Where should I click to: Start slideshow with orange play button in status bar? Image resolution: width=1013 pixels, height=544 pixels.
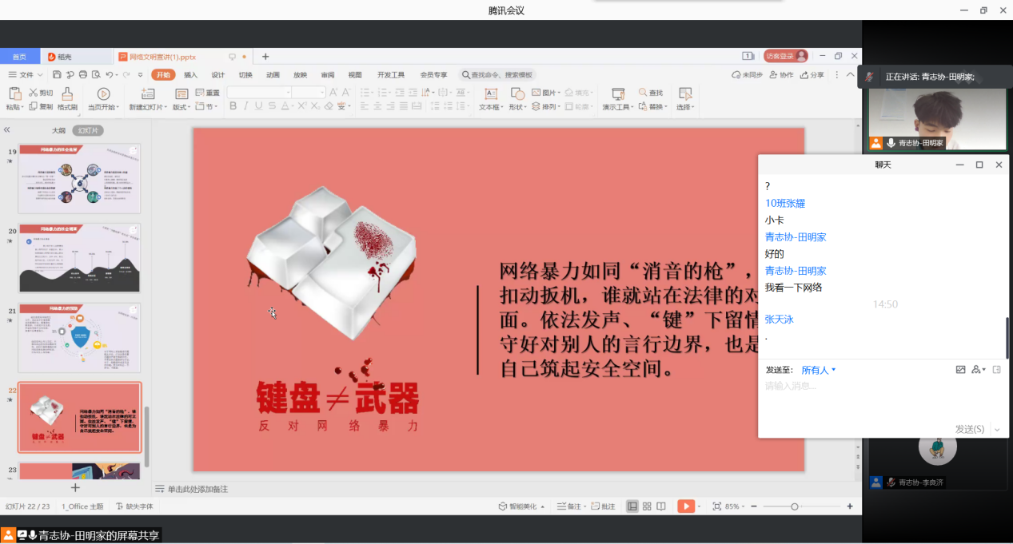coord(685,506)
